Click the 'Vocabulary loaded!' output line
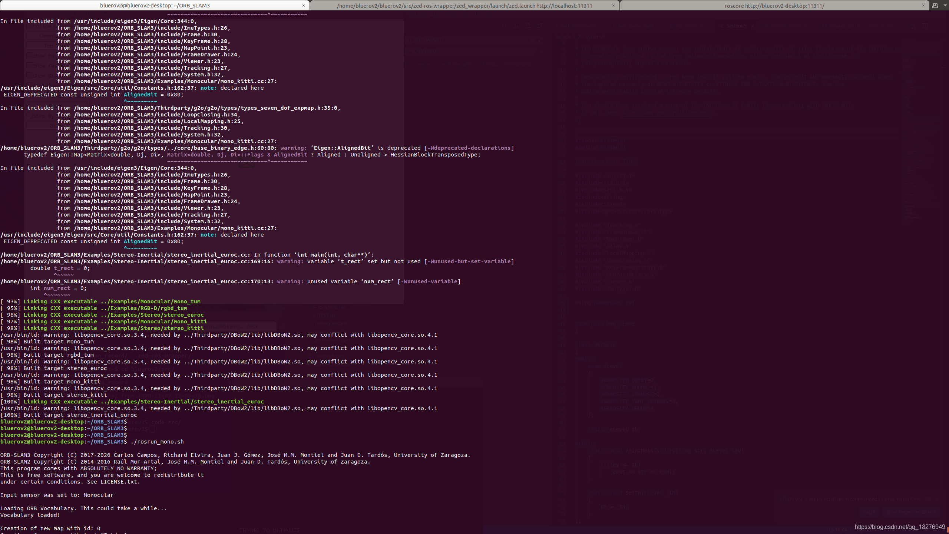The width and height of the screenshot is (949, 534). pos(30,515)
